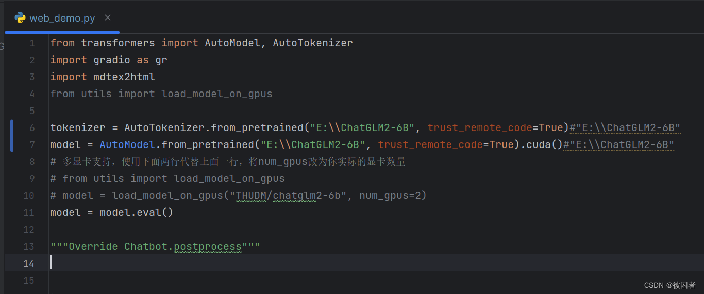Click the 'tokenizer' variable on line 6
The image size is (704, 294).
tap(77, 128)
